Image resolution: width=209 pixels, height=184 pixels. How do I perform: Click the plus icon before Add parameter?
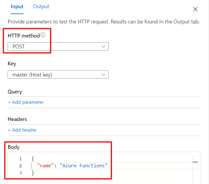coord(9,102)
